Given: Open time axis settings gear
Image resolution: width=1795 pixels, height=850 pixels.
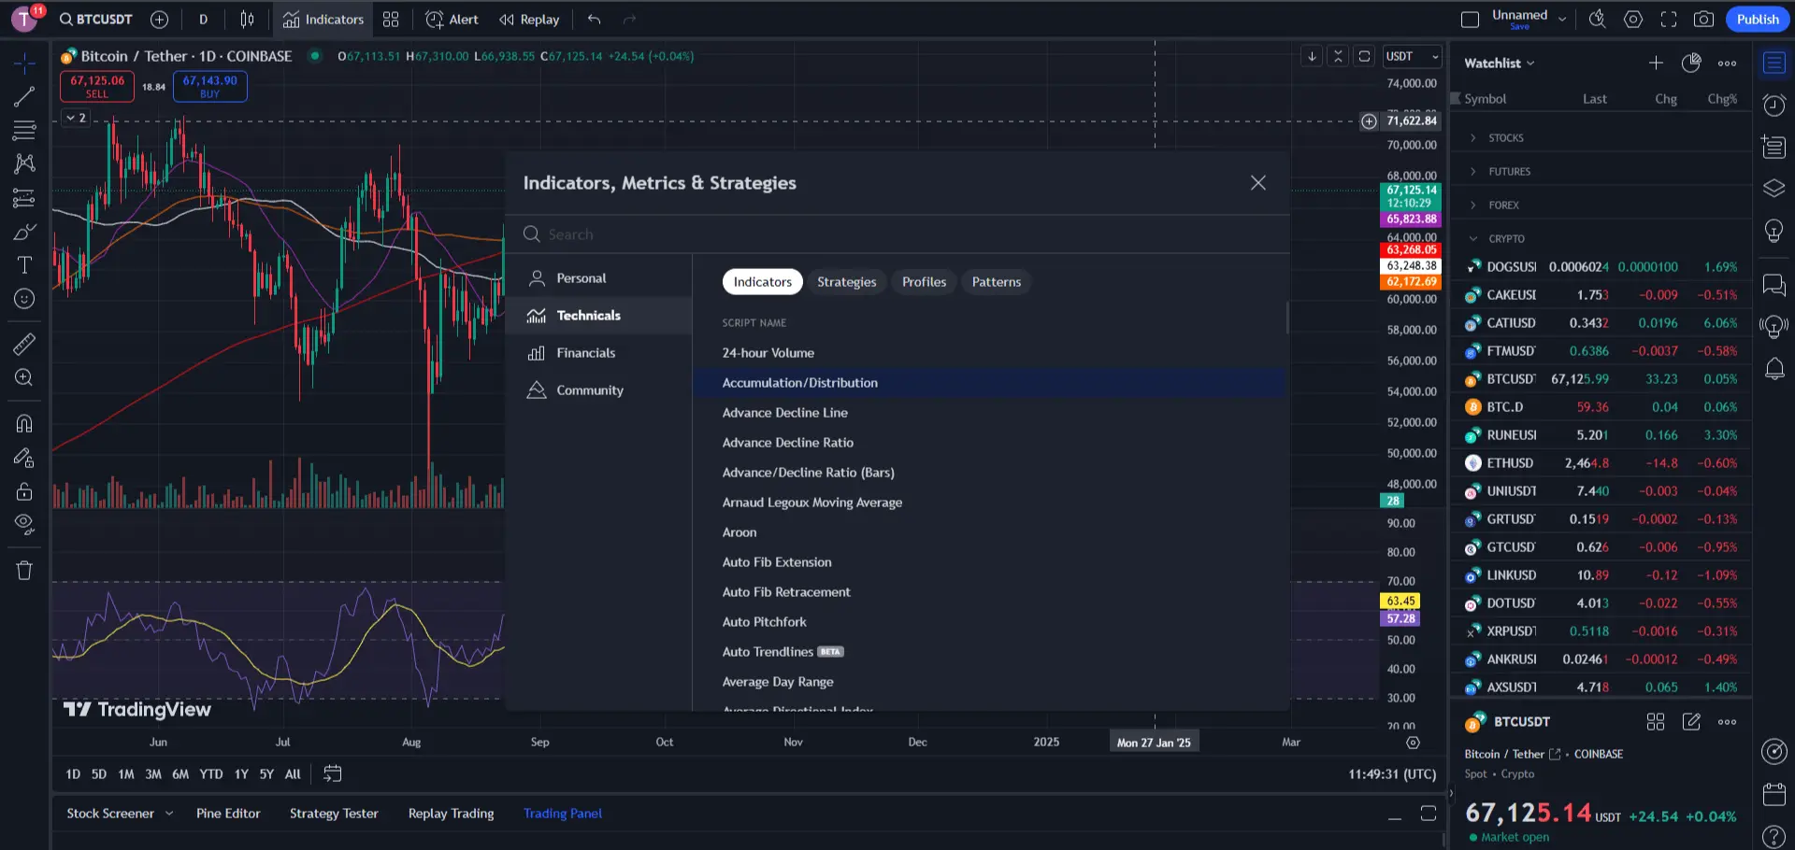Looking at the screenshot, I should 1413,744.
